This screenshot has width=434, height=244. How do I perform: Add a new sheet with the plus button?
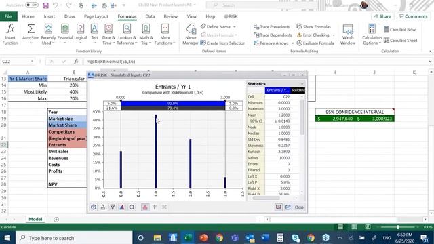56,220
